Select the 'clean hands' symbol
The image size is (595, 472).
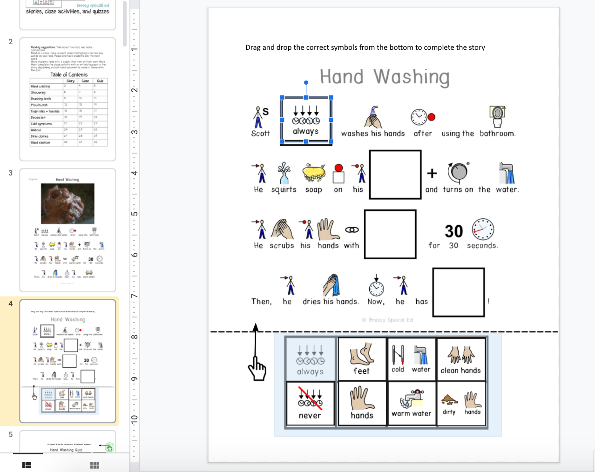tap(461, 358)
